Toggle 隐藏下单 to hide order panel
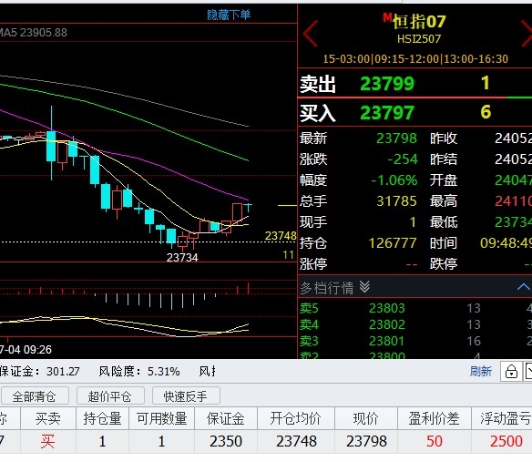 229,15
